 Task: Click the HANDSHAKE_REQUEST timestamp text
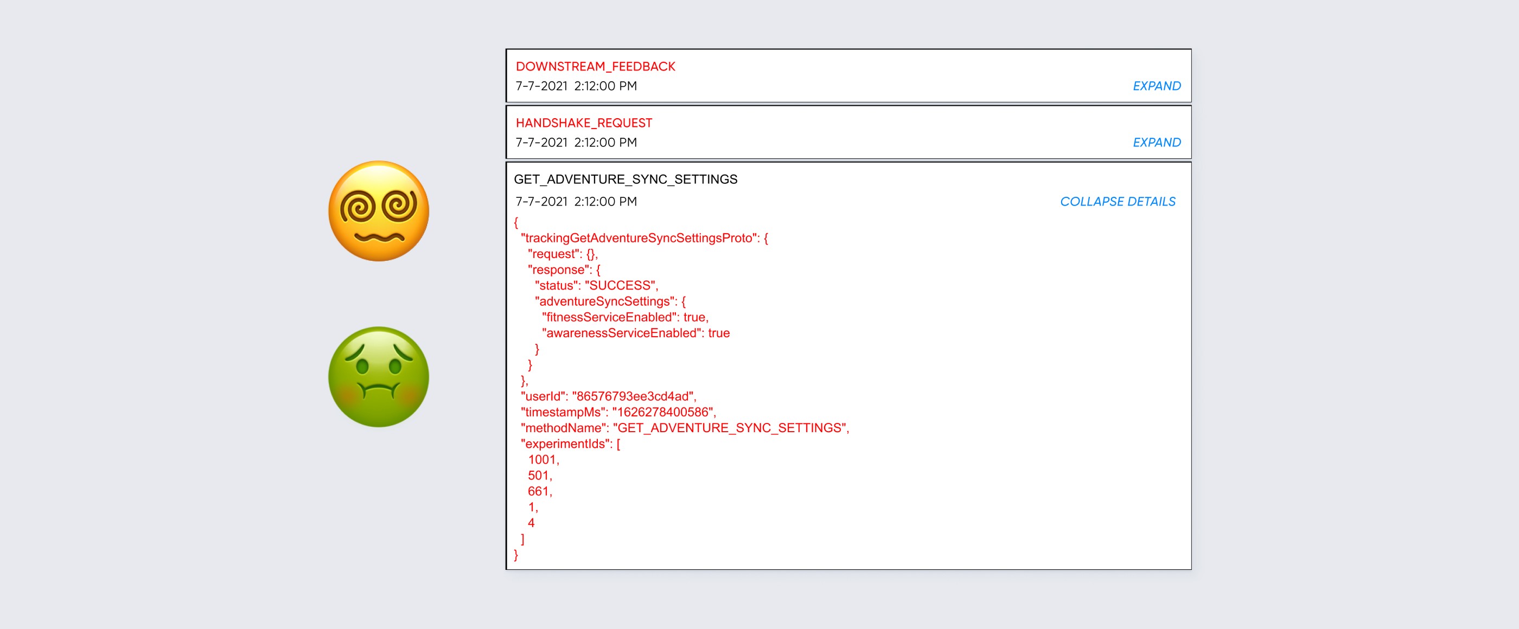pos(576,143)
